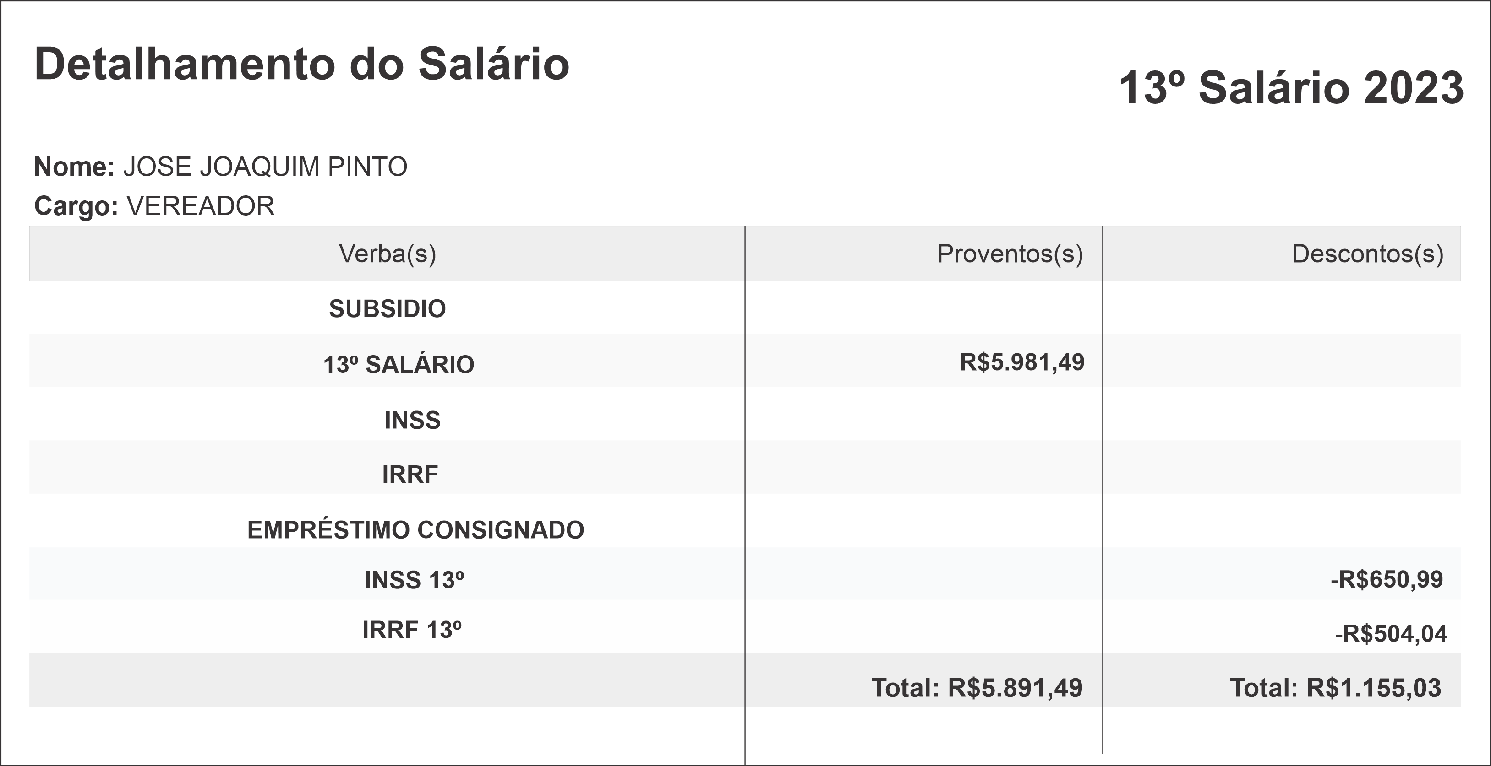The width and height of the screenshot is (1491, 766).
Task: Select the SUBSIDIO row label
Action: pos(387,309)
